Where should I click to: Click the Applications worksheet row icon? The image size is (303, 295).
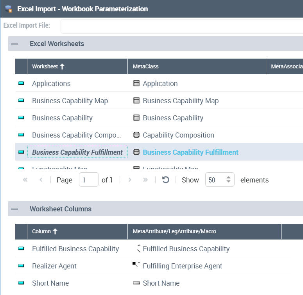coord(21,84)
